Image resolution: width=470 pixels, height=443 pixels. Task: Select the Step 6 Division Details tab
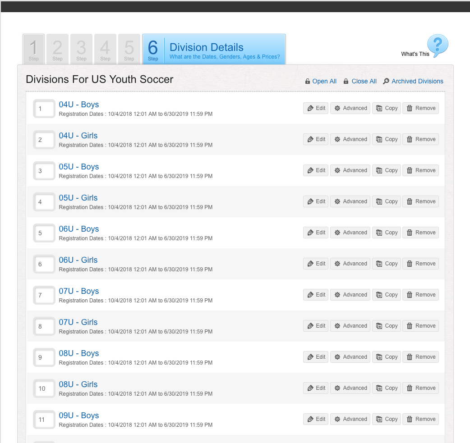point(214,50)
